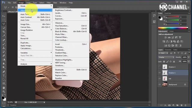192x108 pixels.
Task: Select the Eraser tool
Action: (x=4, y=56)
